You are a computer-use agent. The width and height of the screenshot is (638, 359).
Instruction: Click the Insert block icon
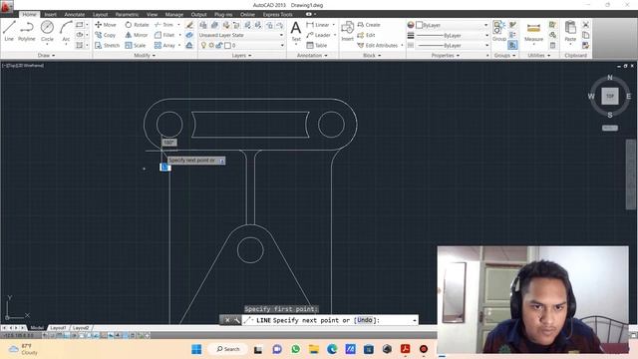tap(347, 31)
